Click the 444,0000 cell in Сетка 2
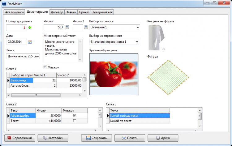Image resolution: width=232 pixels, height=146 pixels. coord(49,121)
